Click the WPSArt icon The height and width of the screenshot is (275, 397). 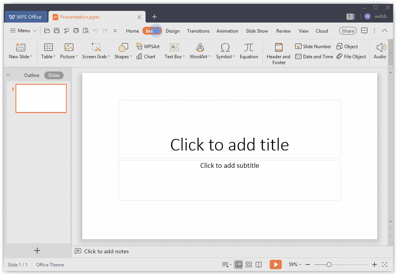click(x=148, y=47)
